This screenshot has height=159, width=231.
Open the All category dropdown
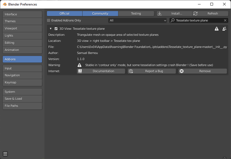point(137,20)
